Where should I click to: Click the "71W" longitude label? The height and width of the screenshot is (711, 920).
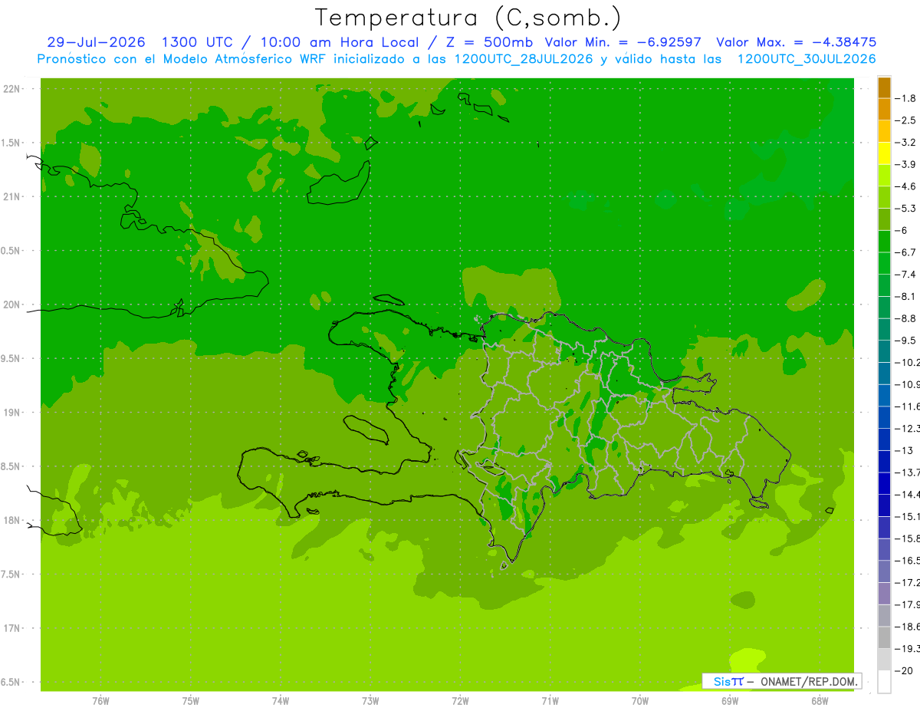point(550,700)
